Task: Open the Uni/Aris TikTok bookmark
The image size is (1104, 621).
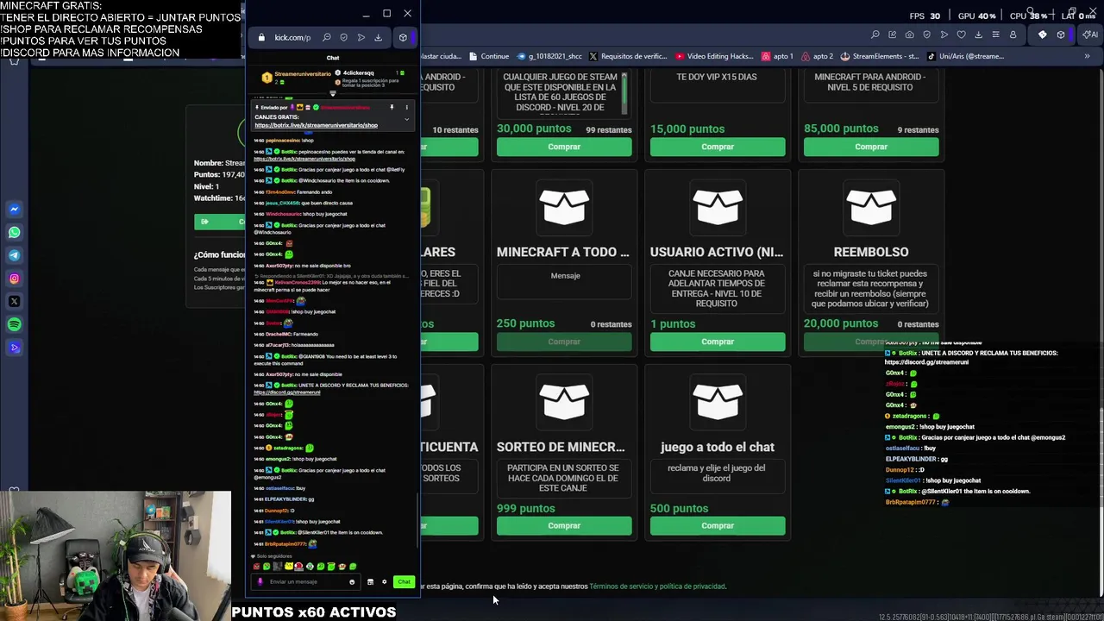Action: [x=965, y=56]
